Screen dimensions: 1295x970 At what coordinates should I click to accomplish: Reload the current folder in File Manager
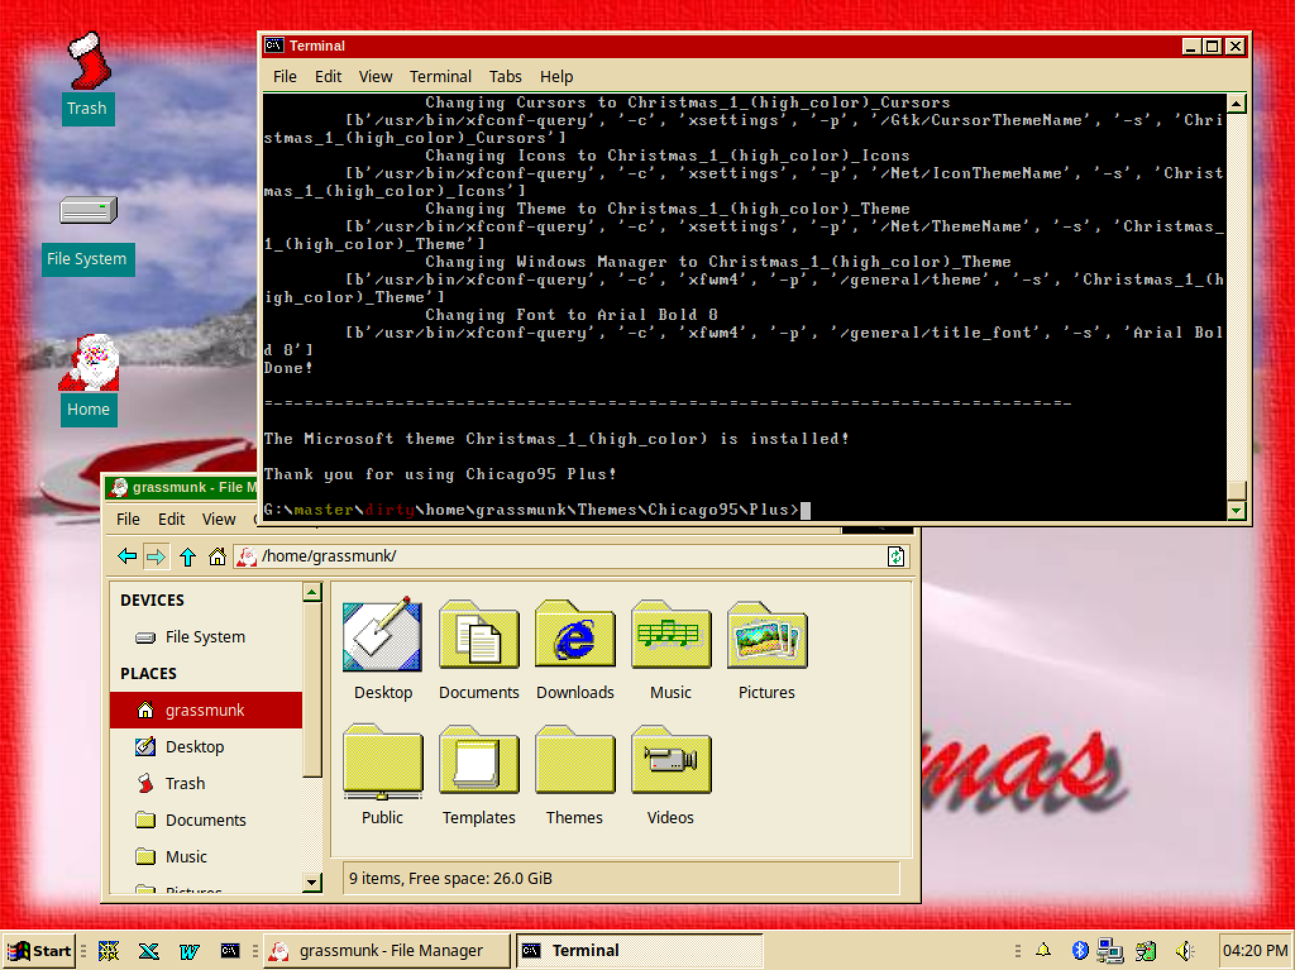[896, 556]
